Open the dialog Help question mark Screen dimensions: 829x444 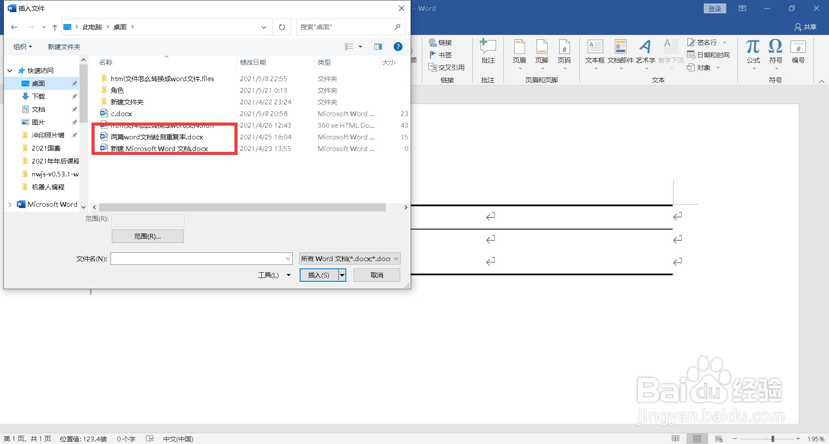coord(398,47)
